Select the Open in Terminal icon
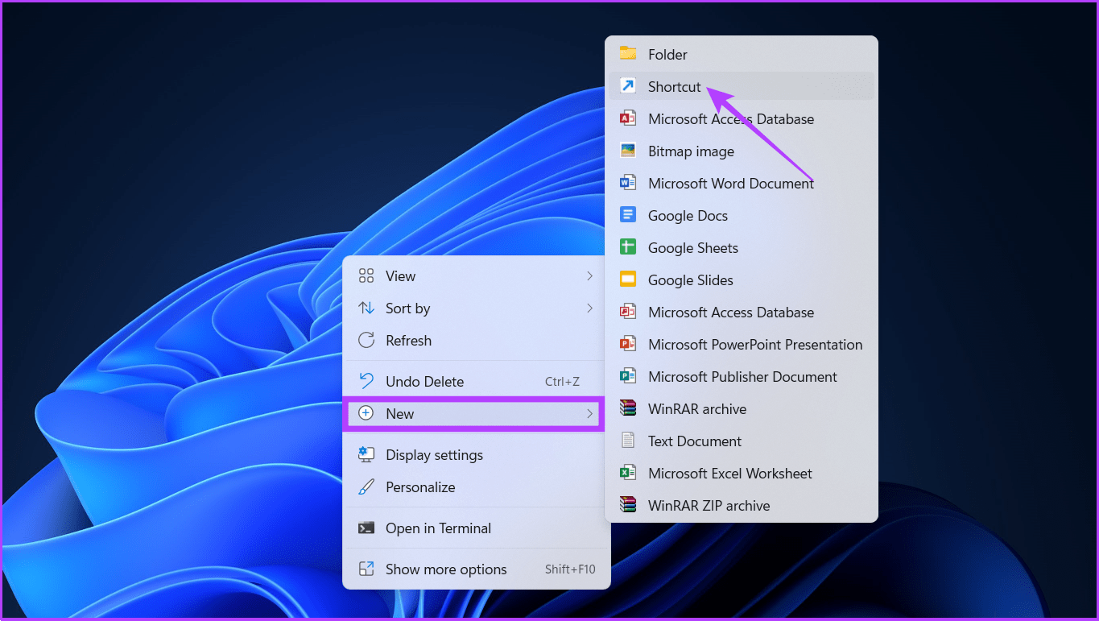Viewport: 1099px width, 621px height. tap(366, 528)
